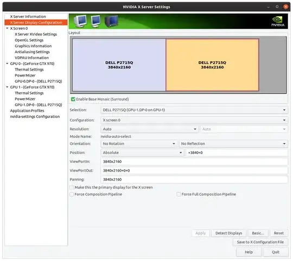Screen dimensions: 293x261
Task: Open OpenGL Settings page
Action: tap(29, 40)
